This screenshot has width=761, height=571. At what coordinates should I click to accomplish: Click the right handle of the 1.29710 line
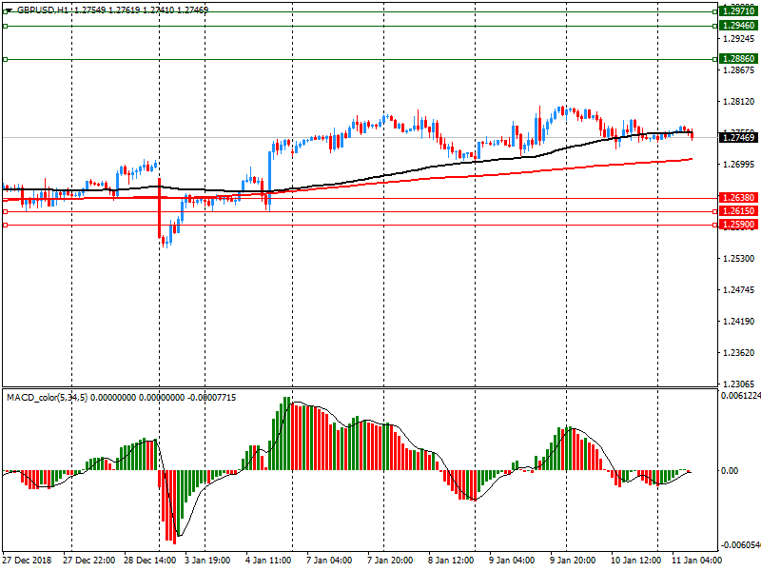(x=714, y=11)
